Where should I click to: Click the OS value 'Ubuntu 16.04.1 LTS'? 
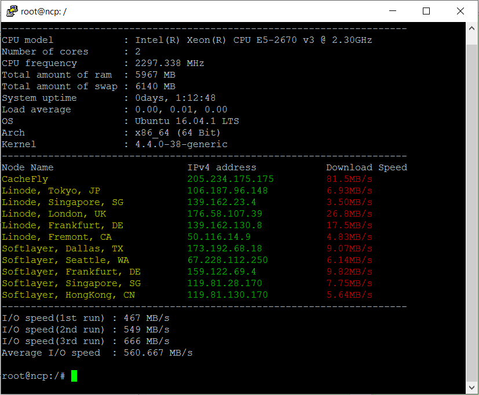[187, 121]
